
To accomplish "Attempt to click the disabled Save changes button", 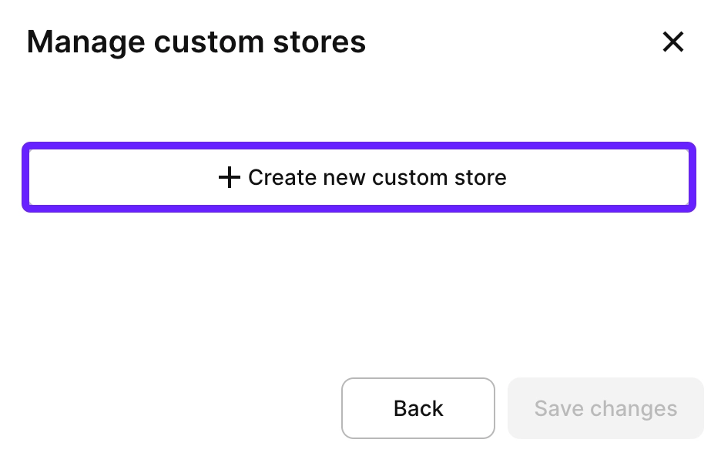I will tap(605, 408).
